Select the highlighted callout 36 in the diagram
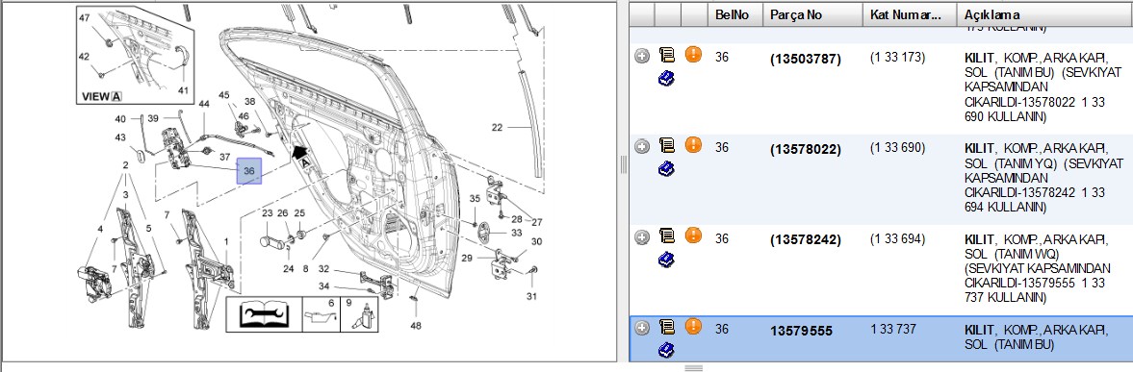1133x372 pixels. tap(250, 171)
